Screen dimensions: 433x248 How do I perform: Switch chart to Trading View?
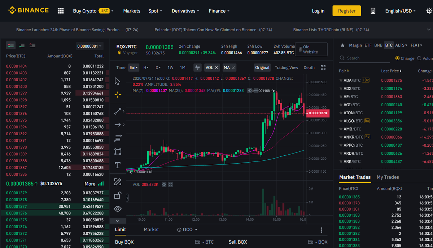click(x=287, y=67)
